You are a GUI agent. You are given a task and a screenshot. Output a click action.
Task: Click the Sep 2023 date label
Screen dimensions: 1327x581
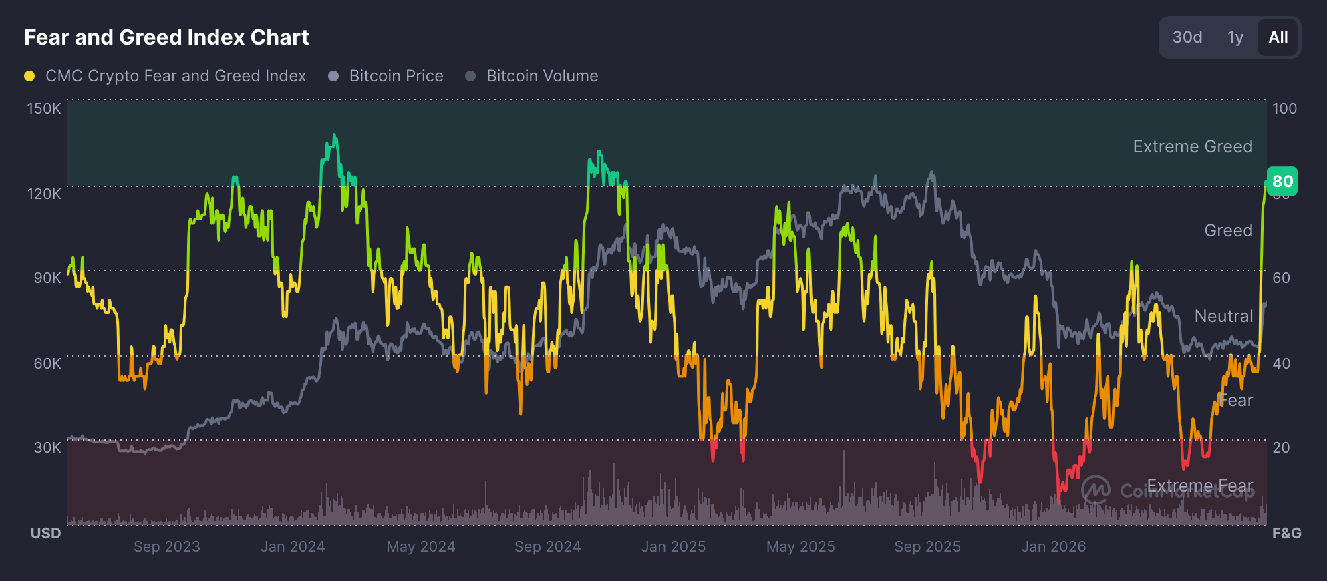coord(167,546)
